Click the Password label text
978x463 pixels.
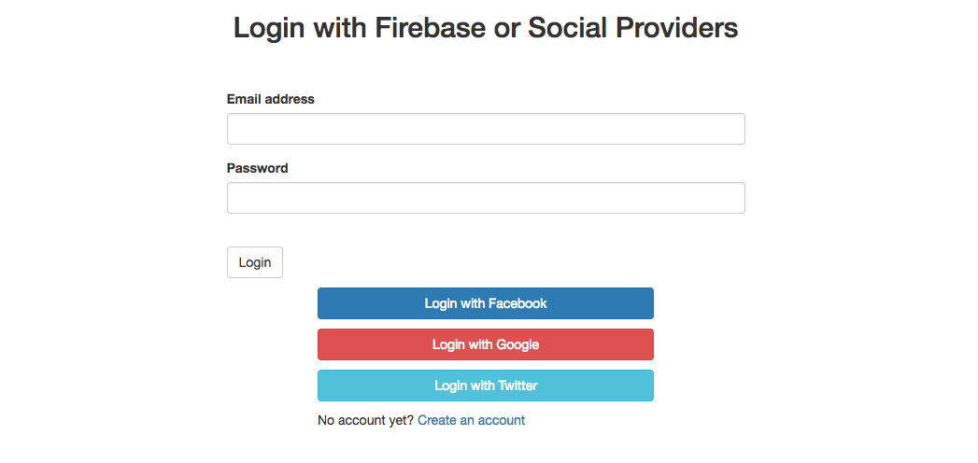[x=258, y=168]
